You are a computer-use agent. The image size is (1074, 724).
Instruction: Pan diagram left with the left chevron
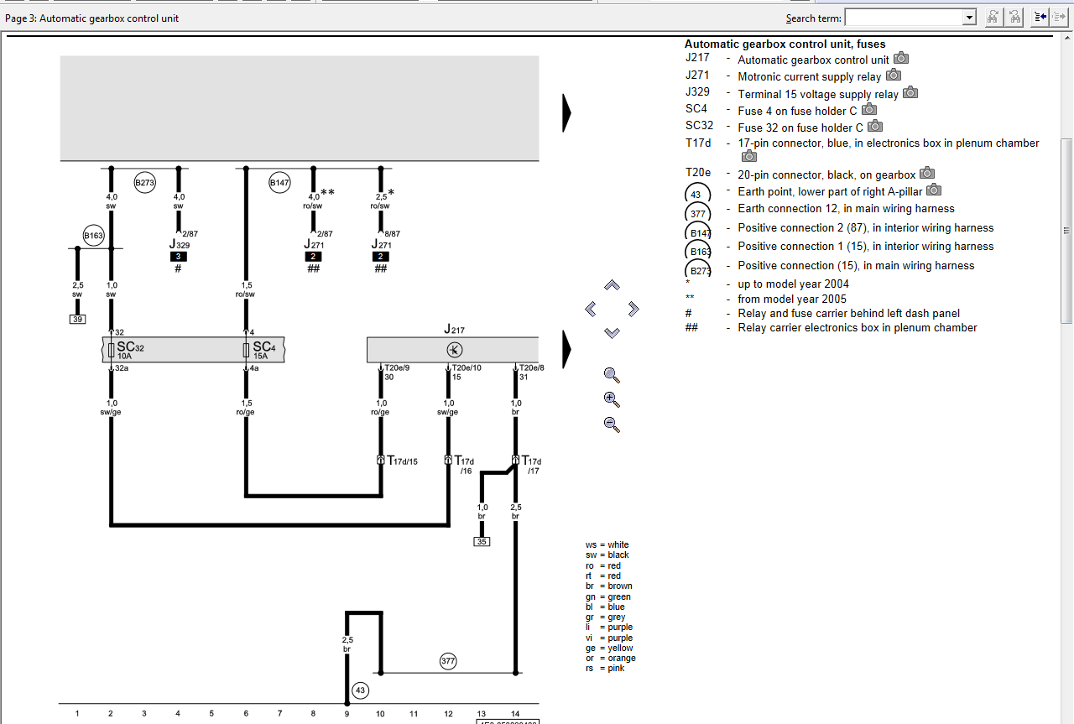click(x=591, y=309)
